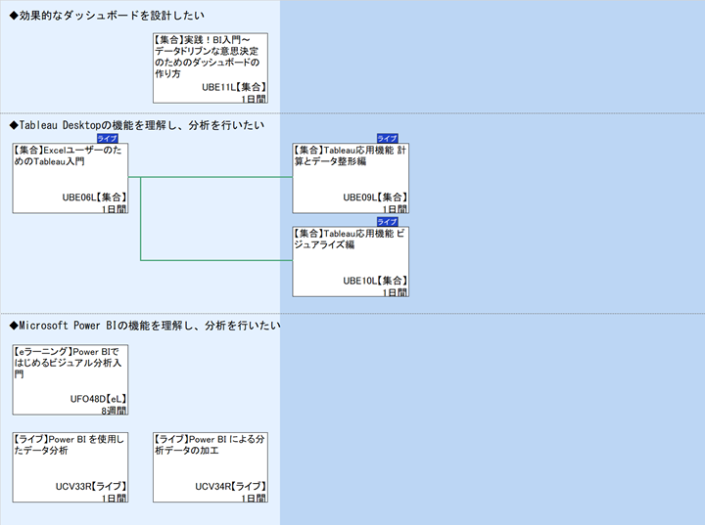Click the course code UBE11L【集合】
This screenshot has height=525, width=705.
point(234,87)
